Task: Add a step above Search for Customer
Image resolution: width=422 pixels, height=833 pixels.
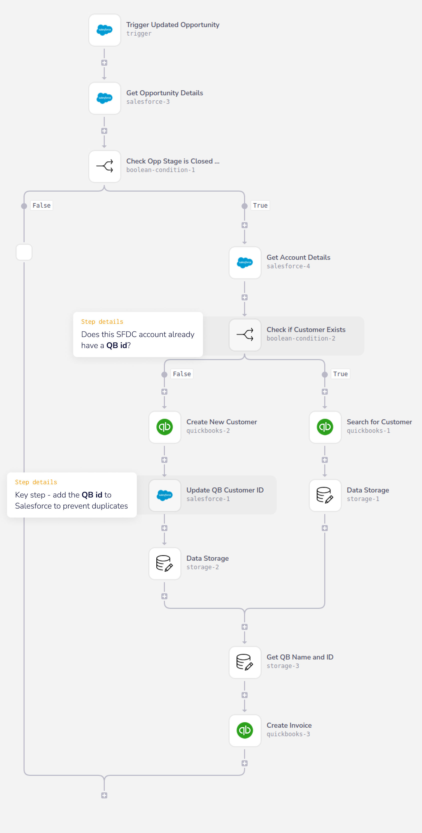Action: [325, 392]
